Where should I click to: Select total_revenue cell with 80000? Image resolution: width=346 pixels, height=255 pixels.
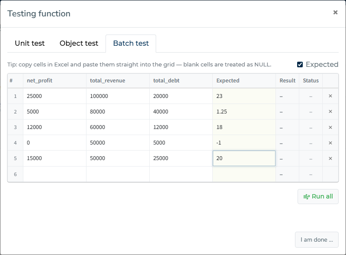118,112
